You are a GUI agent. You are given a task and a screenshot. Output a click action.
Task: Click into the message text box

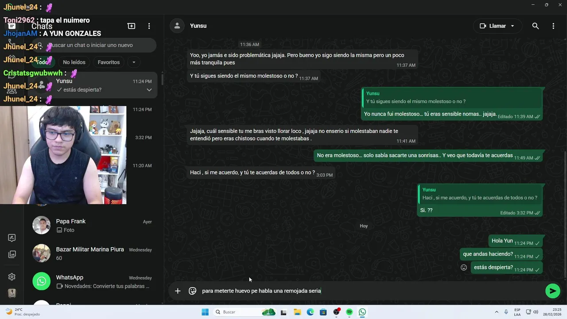pos(371,291)
